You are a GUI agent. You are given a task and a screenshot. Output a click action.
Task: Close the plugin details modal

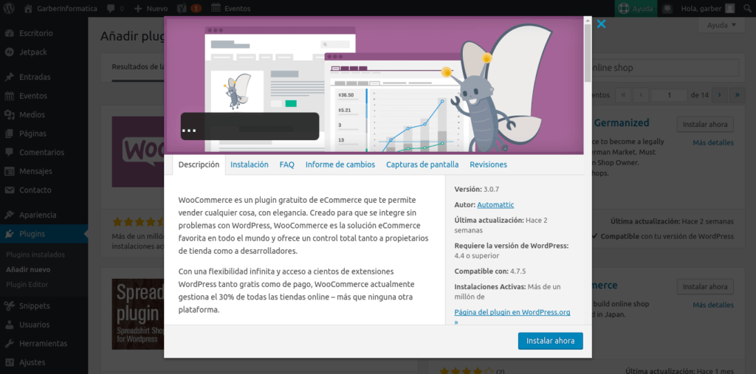click(x=601, y=24)
